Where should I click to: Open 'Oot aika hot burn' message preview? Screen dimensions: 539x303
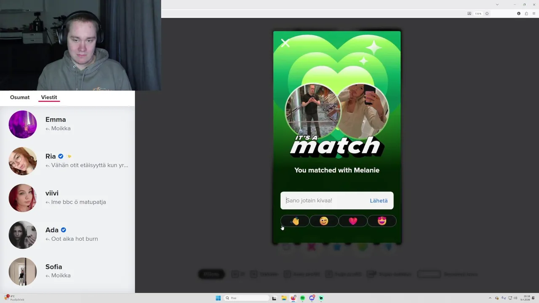coord(71,239)
